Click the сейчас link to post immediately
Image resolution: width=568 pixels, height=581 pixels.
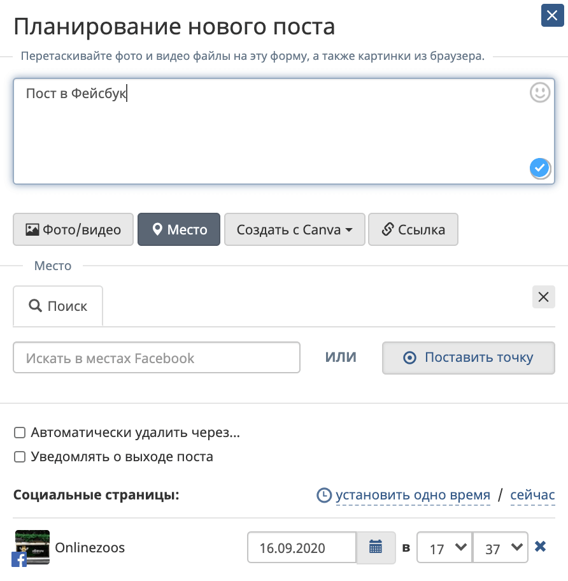click(x=531, y=494)
